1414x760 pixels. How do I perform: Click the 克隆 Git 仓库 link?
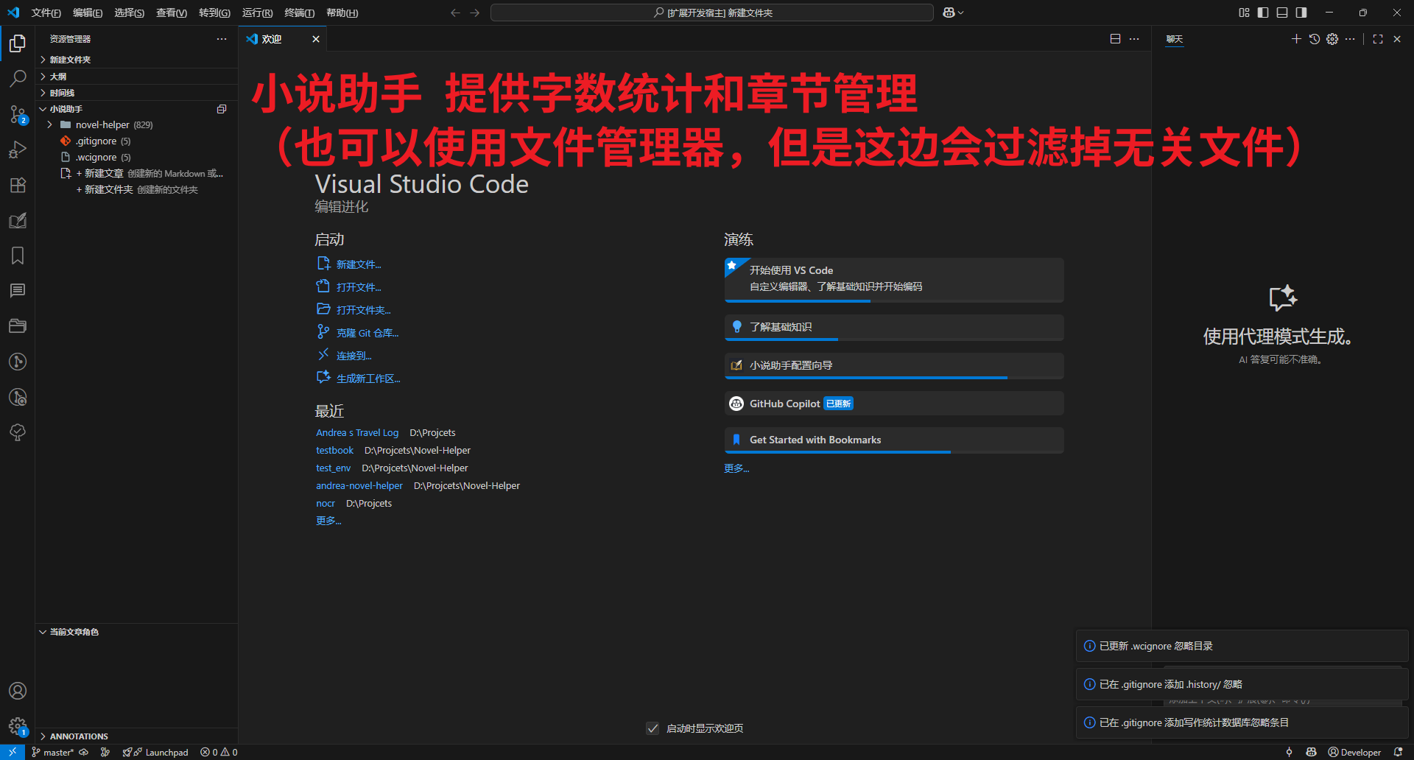[367, 332]
